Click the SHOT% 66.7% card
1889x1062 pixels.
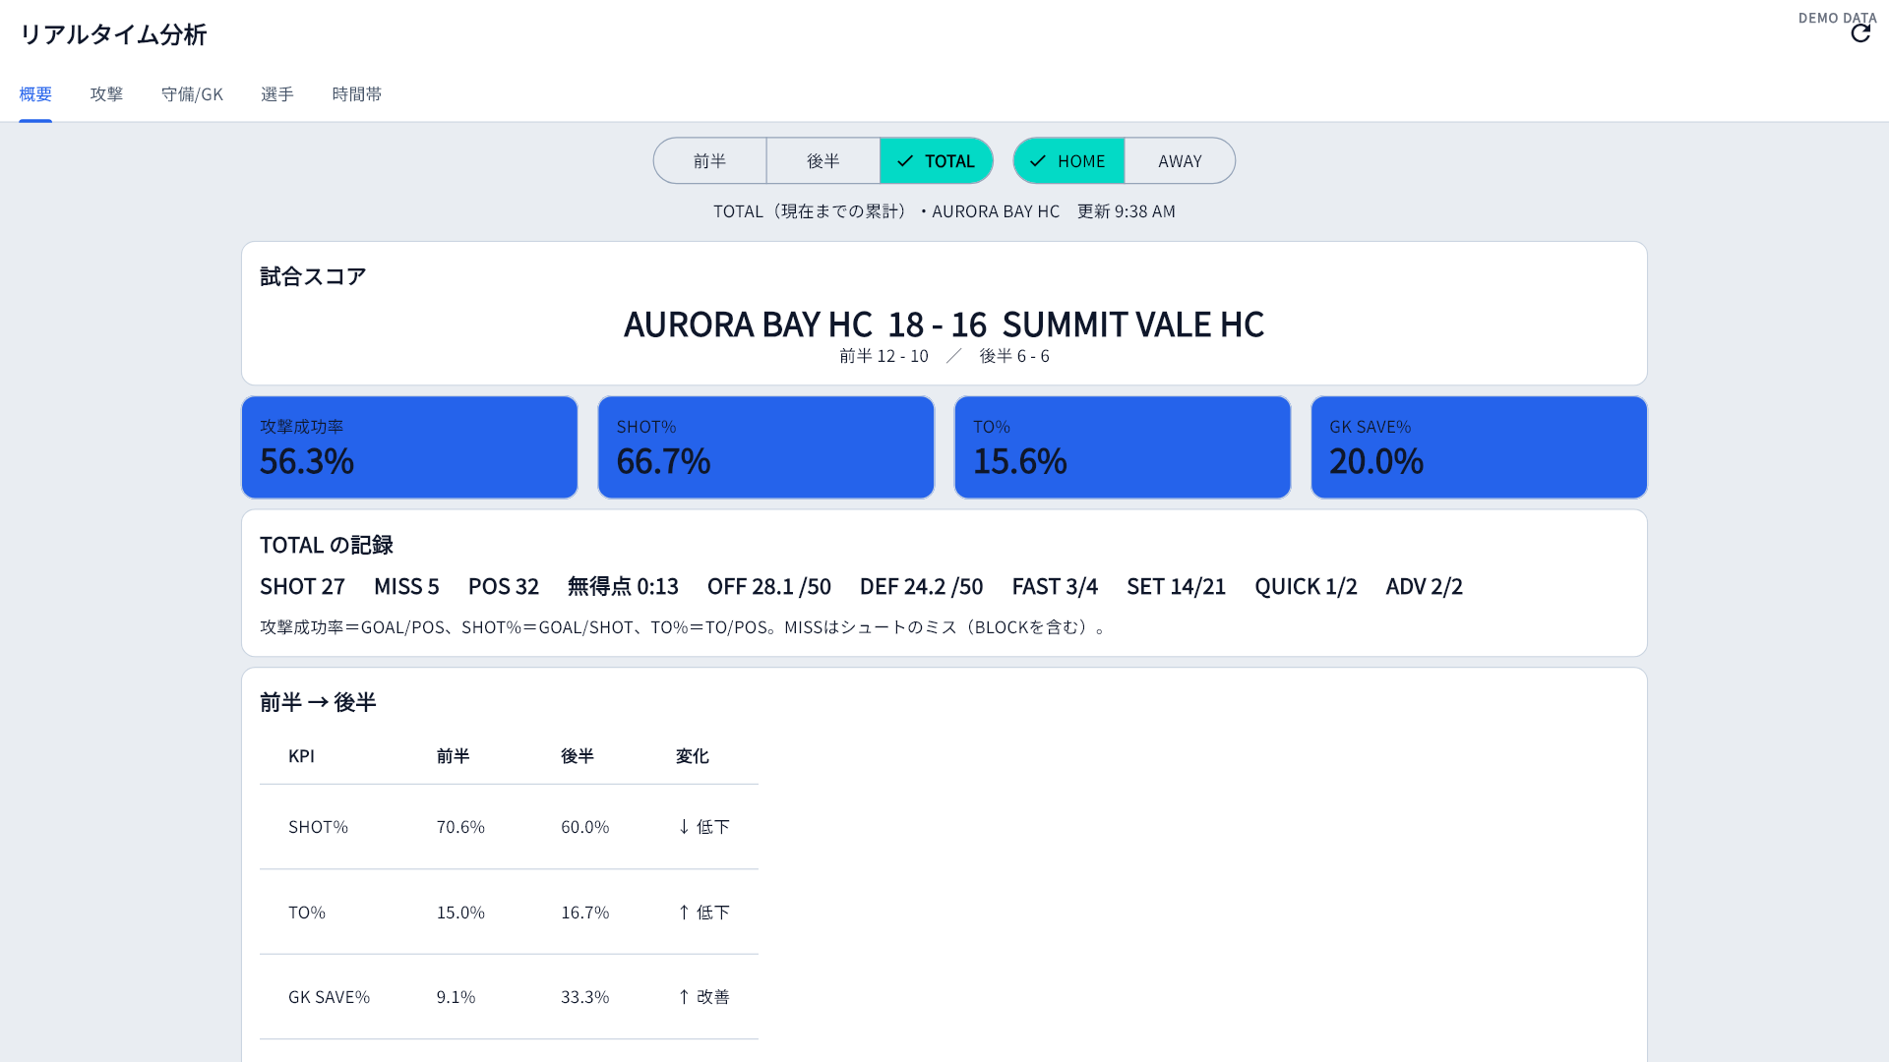(x=765, y=447)
